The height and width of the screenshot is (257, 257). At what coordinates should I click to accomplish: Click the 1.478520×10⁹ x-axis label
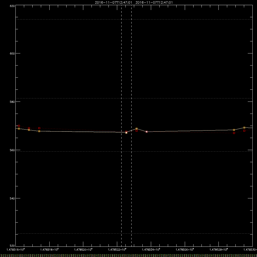[83, 250]
